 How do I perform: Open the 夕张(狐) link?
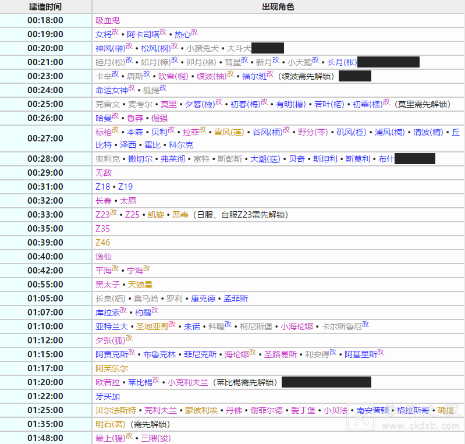coord(111,340)
